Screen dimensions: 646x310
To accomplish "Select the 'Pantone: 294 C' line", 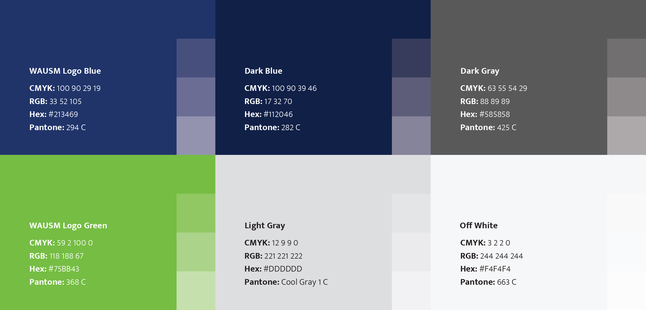I will pyautogui.click(x=58, y=127).
